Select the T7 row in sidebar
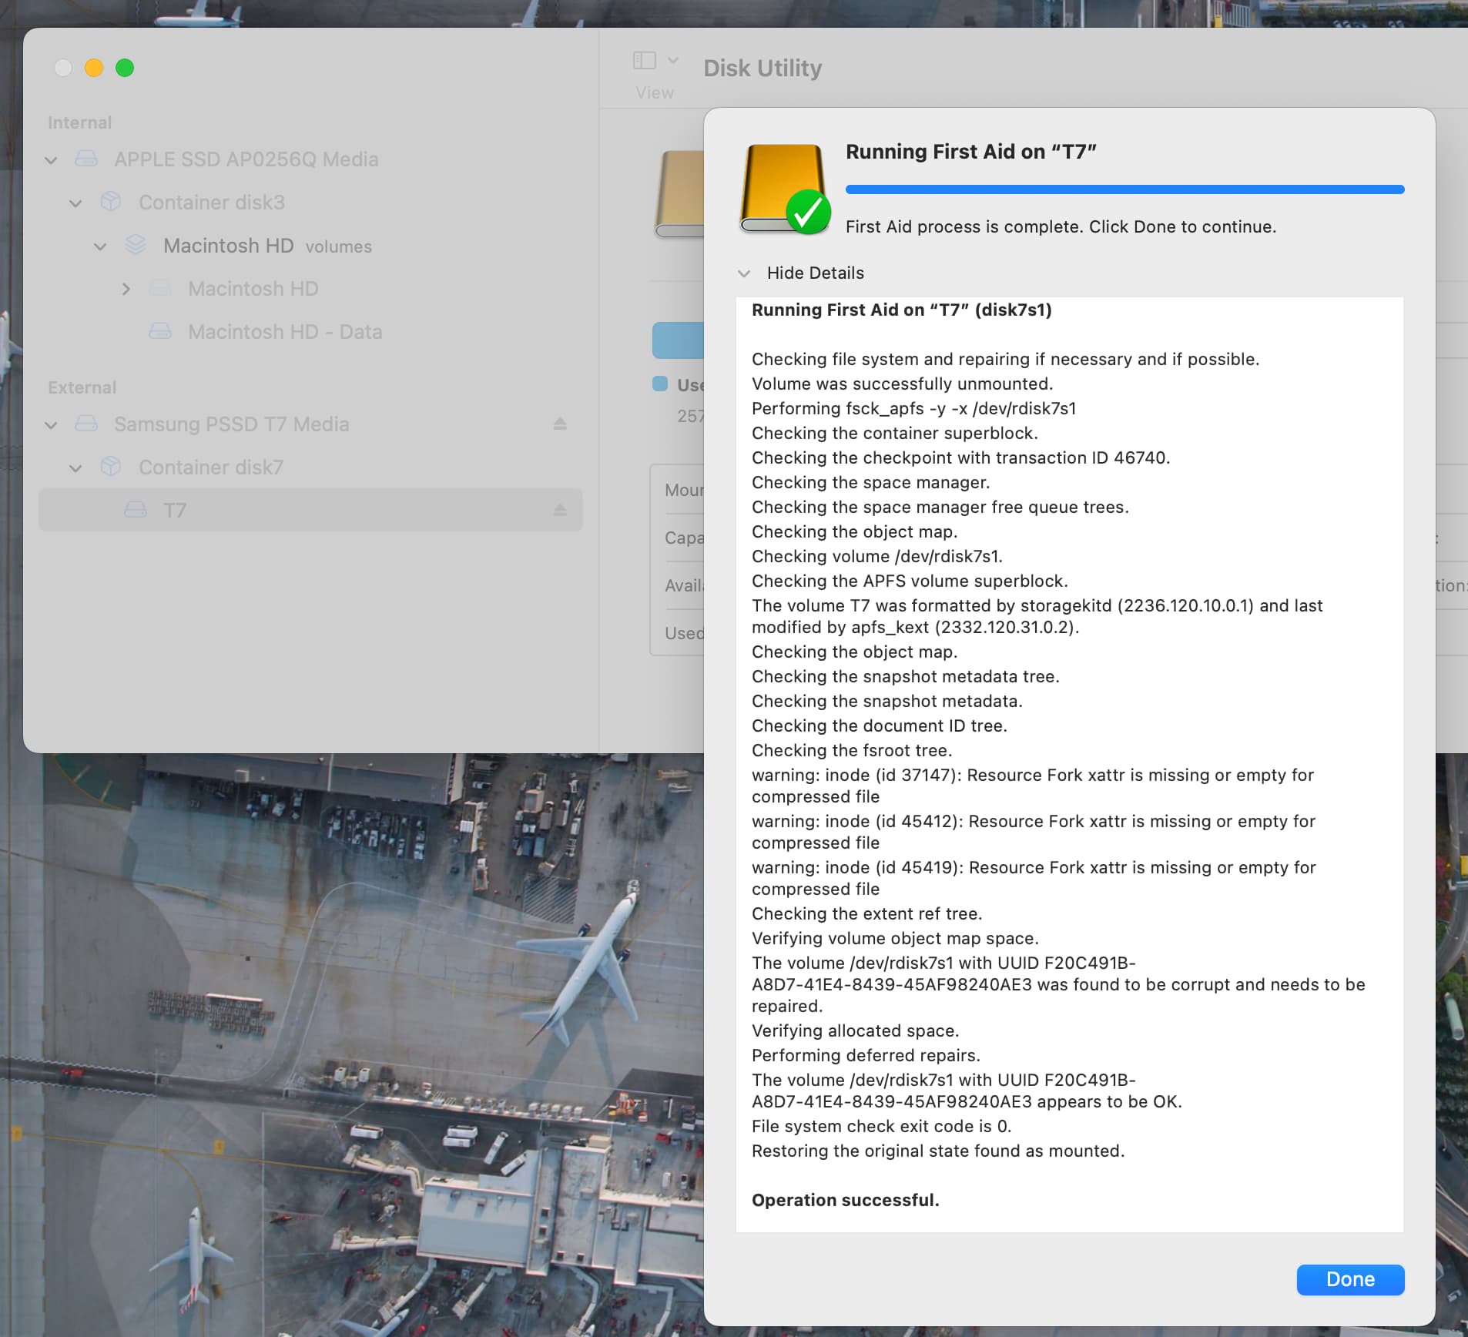 pyautogui.click(x=310, y=510)
